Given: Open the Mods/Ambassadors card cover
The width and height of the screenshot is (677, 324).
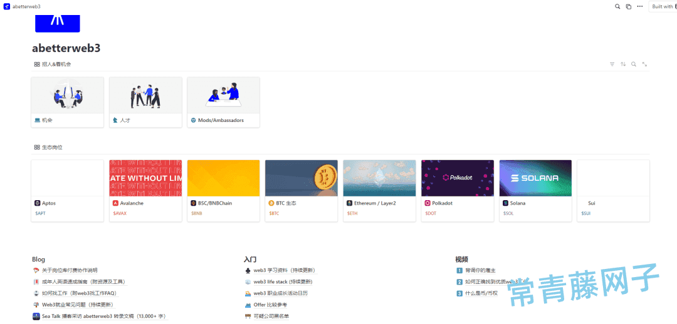Looking at the screenshot, I should 223,95.
